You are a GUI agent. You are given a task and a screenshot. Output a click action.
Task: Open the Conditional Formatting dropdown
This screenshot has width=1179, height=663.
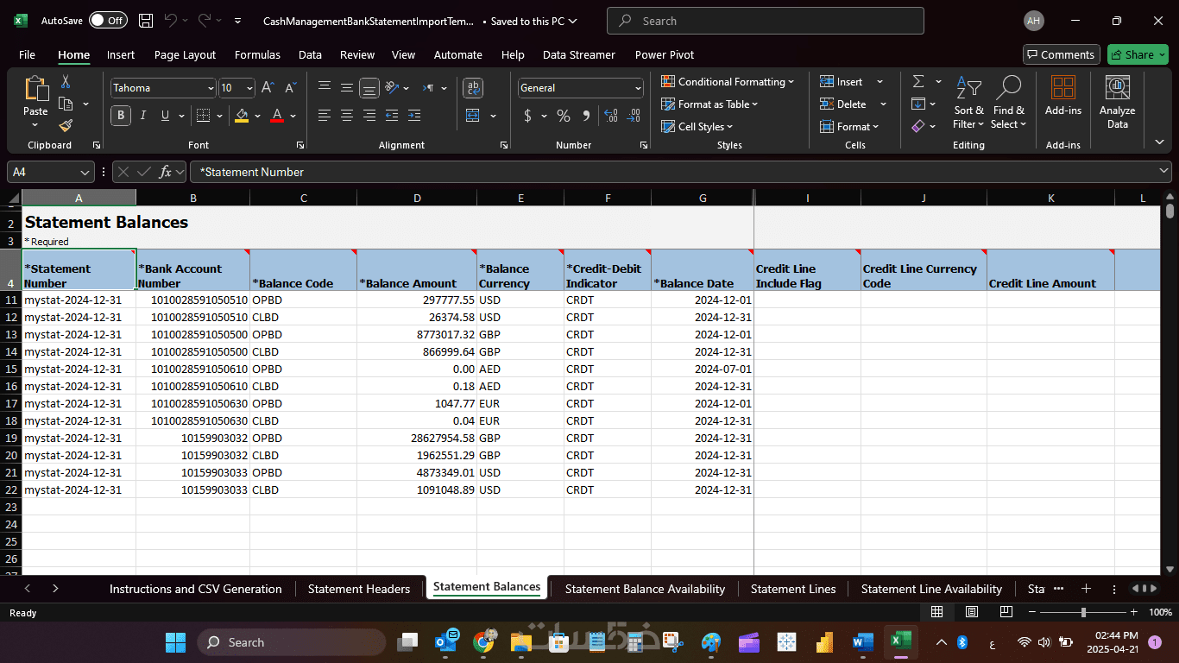728,82
